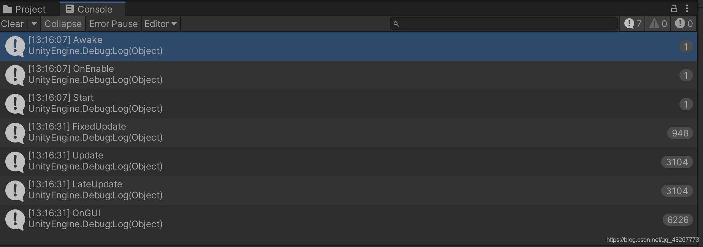Toggle Error Pause option
The height and width of the screenshot is (247, 703).
pyautogui.click(x=113, y=24)
